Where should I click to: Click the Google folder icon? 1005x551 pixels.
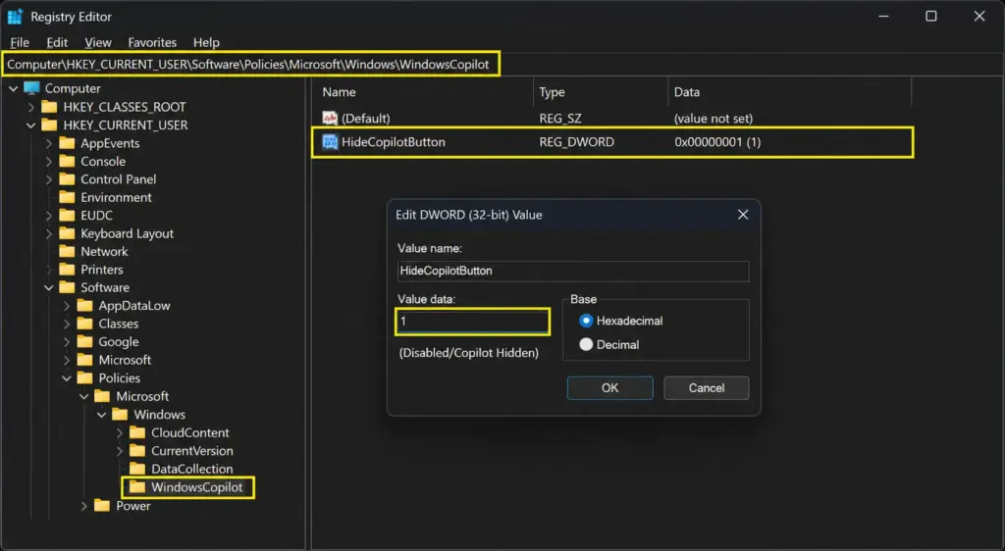click(x=84, y=341)
